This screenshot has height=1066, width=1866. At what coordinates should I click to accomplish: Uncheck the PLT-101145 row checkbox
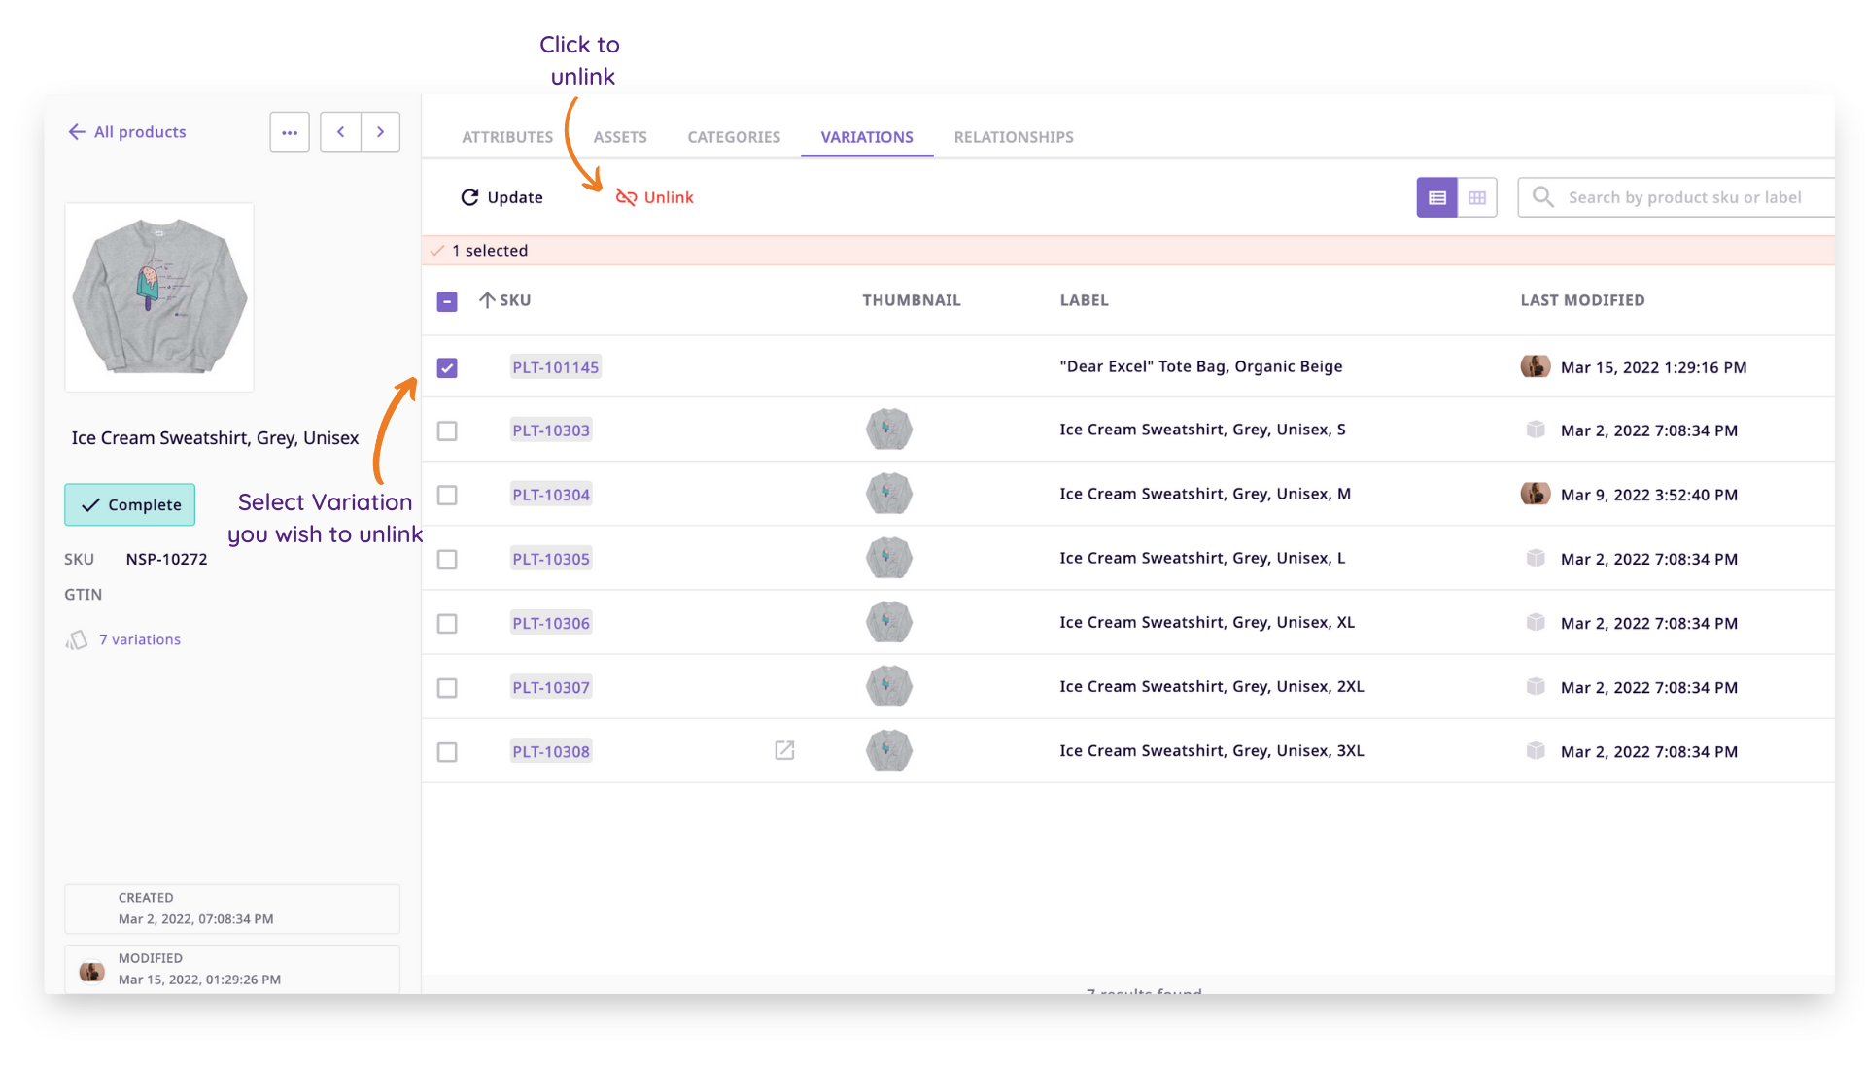pyautogui.click(x=447, y=367)
